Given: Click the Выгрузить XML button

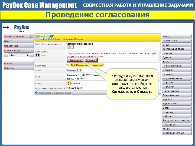Looking at the screenshot, I should click(x=177, y=120).
